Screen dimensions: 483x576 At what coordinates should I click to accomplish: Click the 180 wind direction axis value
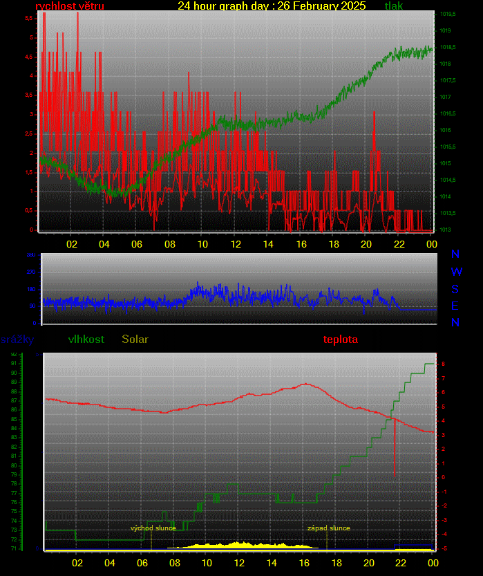(31, 289)
